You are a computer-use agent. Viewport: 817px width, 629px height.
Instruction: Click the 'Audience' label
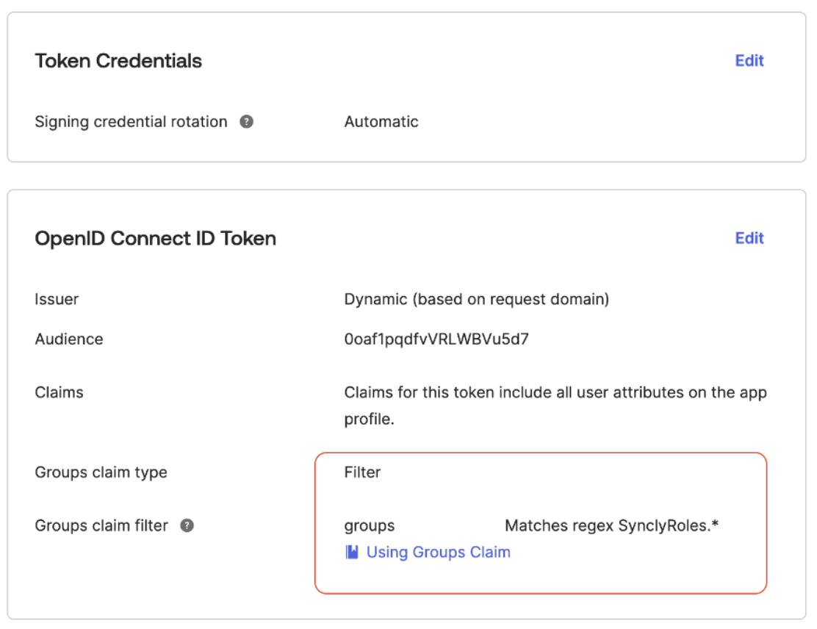pos(69,339)
